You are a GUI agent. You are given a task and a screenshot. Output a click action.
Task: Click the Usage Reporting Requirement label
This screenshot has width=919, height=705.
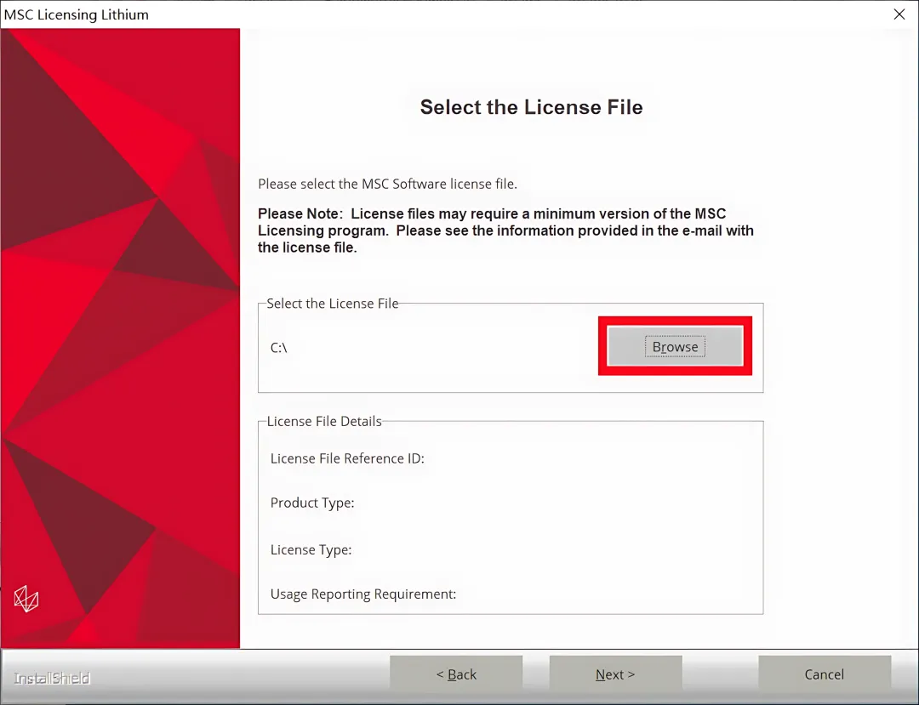coord(362,594)
